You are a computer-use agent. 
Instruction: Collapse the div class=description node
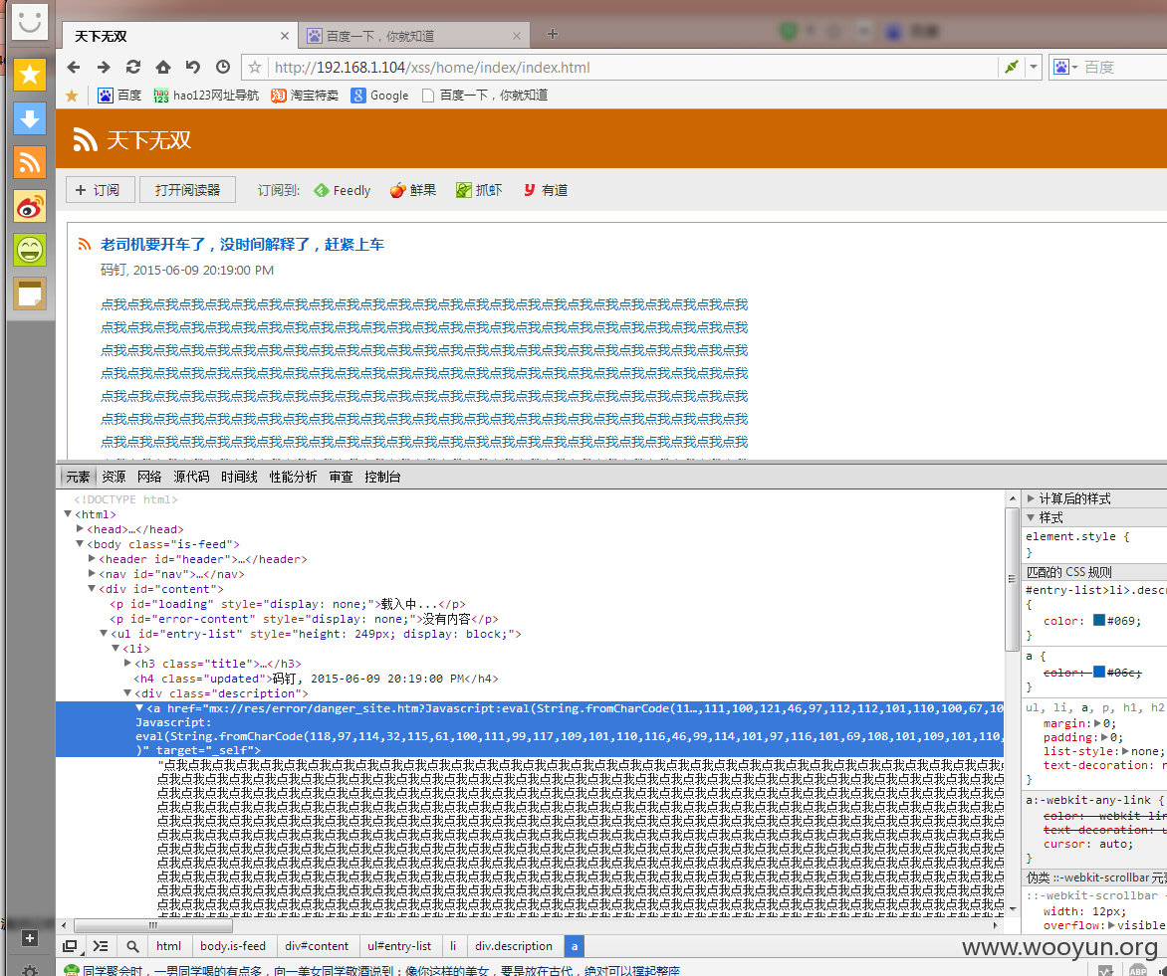(x=127, y=692)
